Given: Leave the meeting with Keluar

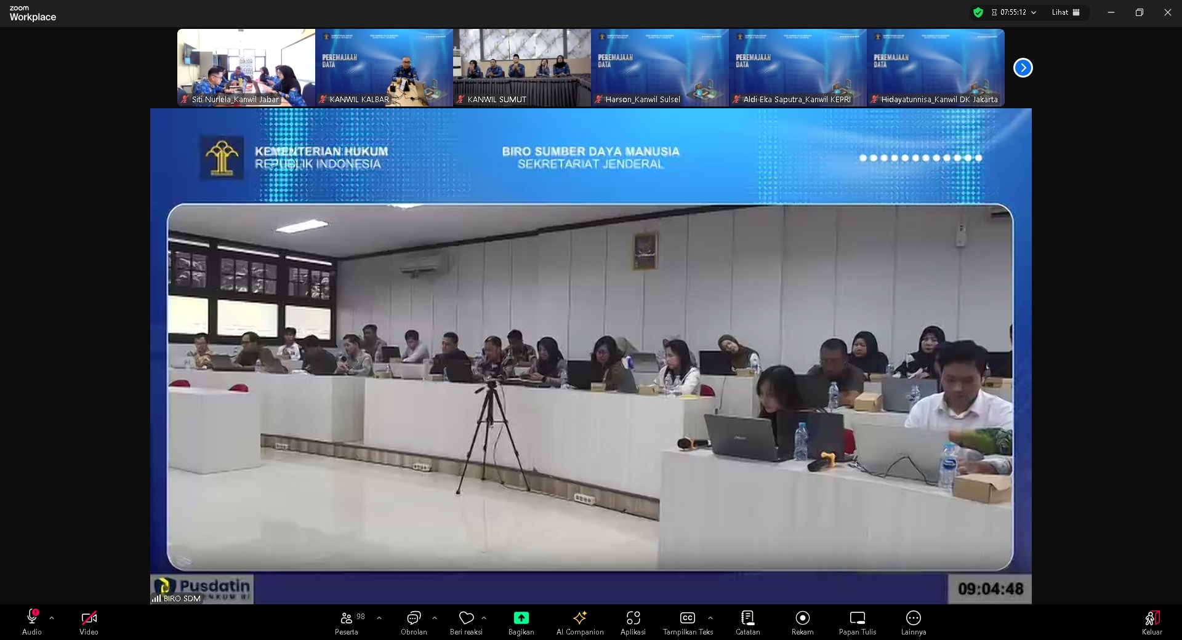Looking at the screenshot, I should [x=1152, y=622].
